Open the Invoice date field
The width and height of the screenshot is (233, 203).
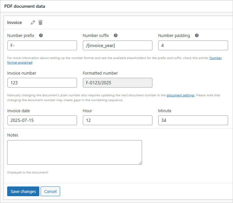click(42, 120)
